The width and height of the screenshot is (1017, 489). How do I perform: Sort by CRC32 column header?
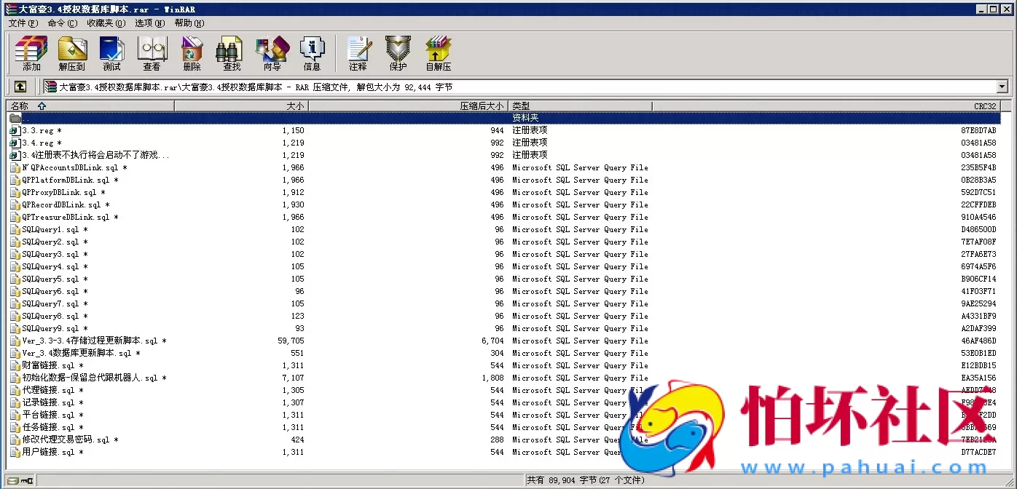pyautogui.click(x=984, y=106)
